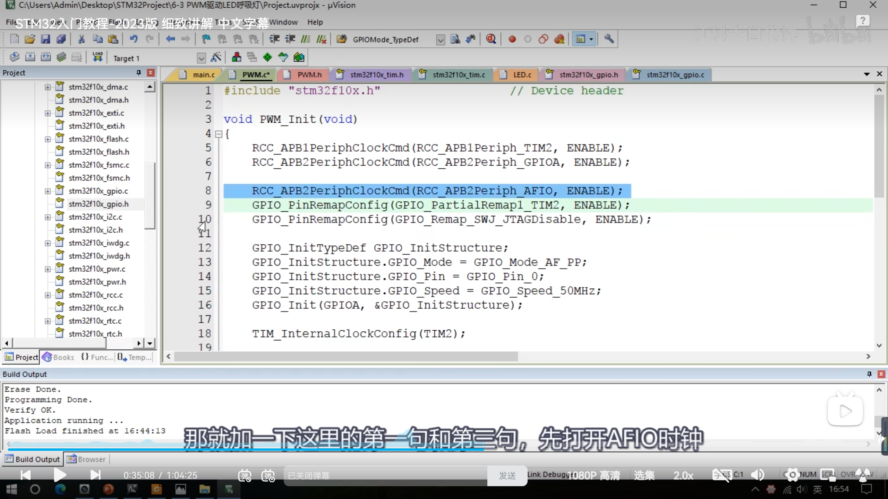Viewport: 888px width, 499px height.
Task: Open the Target 1 dropdown
Action: [201, 58]
